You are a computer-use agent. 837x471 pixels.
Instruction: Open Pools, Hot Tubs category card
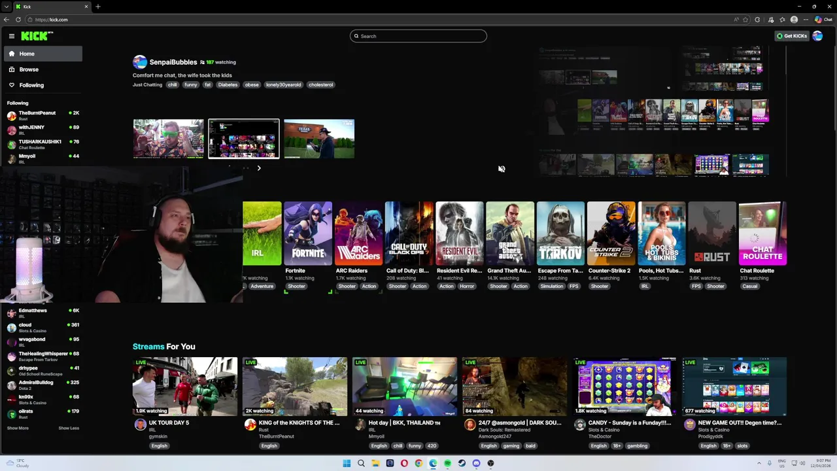[x=661, y=234]
